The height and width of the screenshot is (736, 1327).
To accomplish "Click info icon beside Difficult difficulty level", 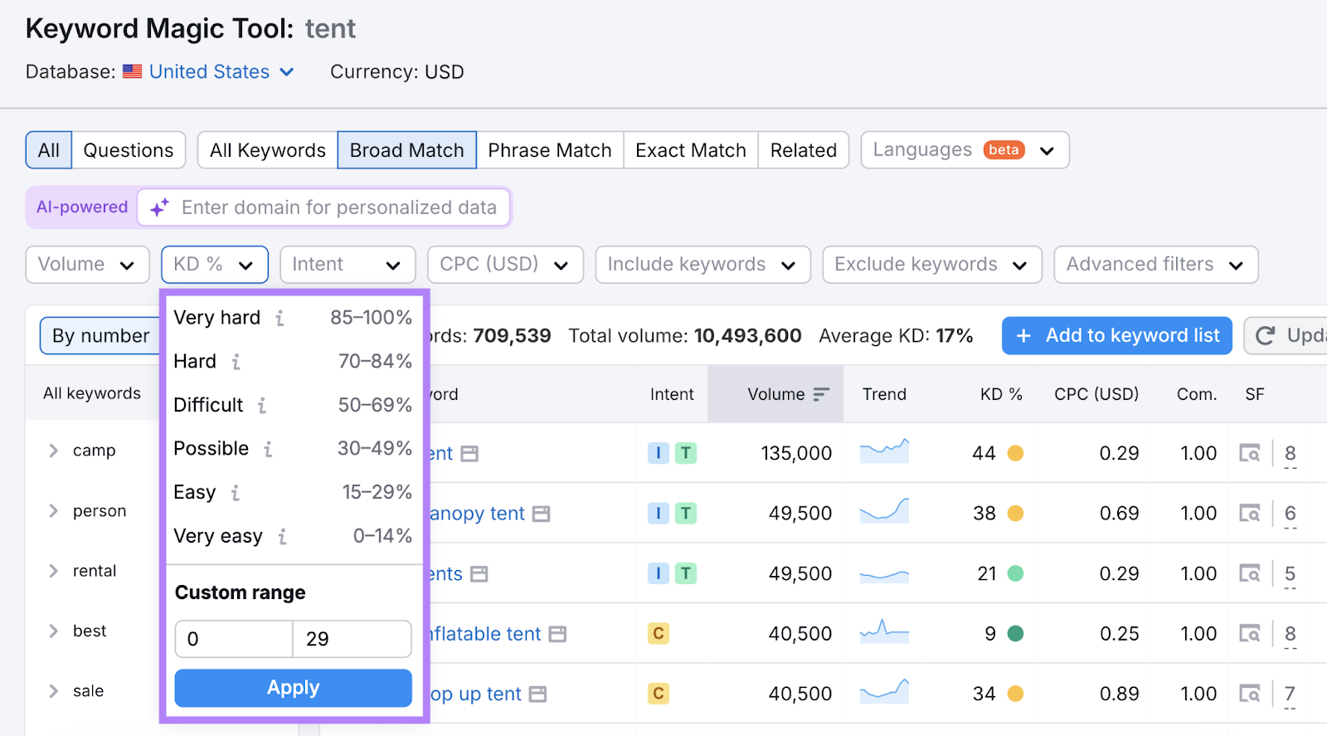I will 262,406.
